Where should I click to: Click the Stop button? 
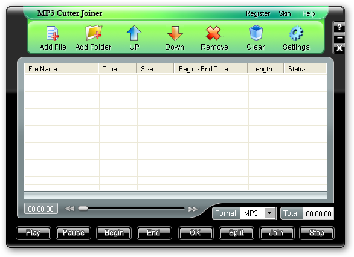(317, 233)
